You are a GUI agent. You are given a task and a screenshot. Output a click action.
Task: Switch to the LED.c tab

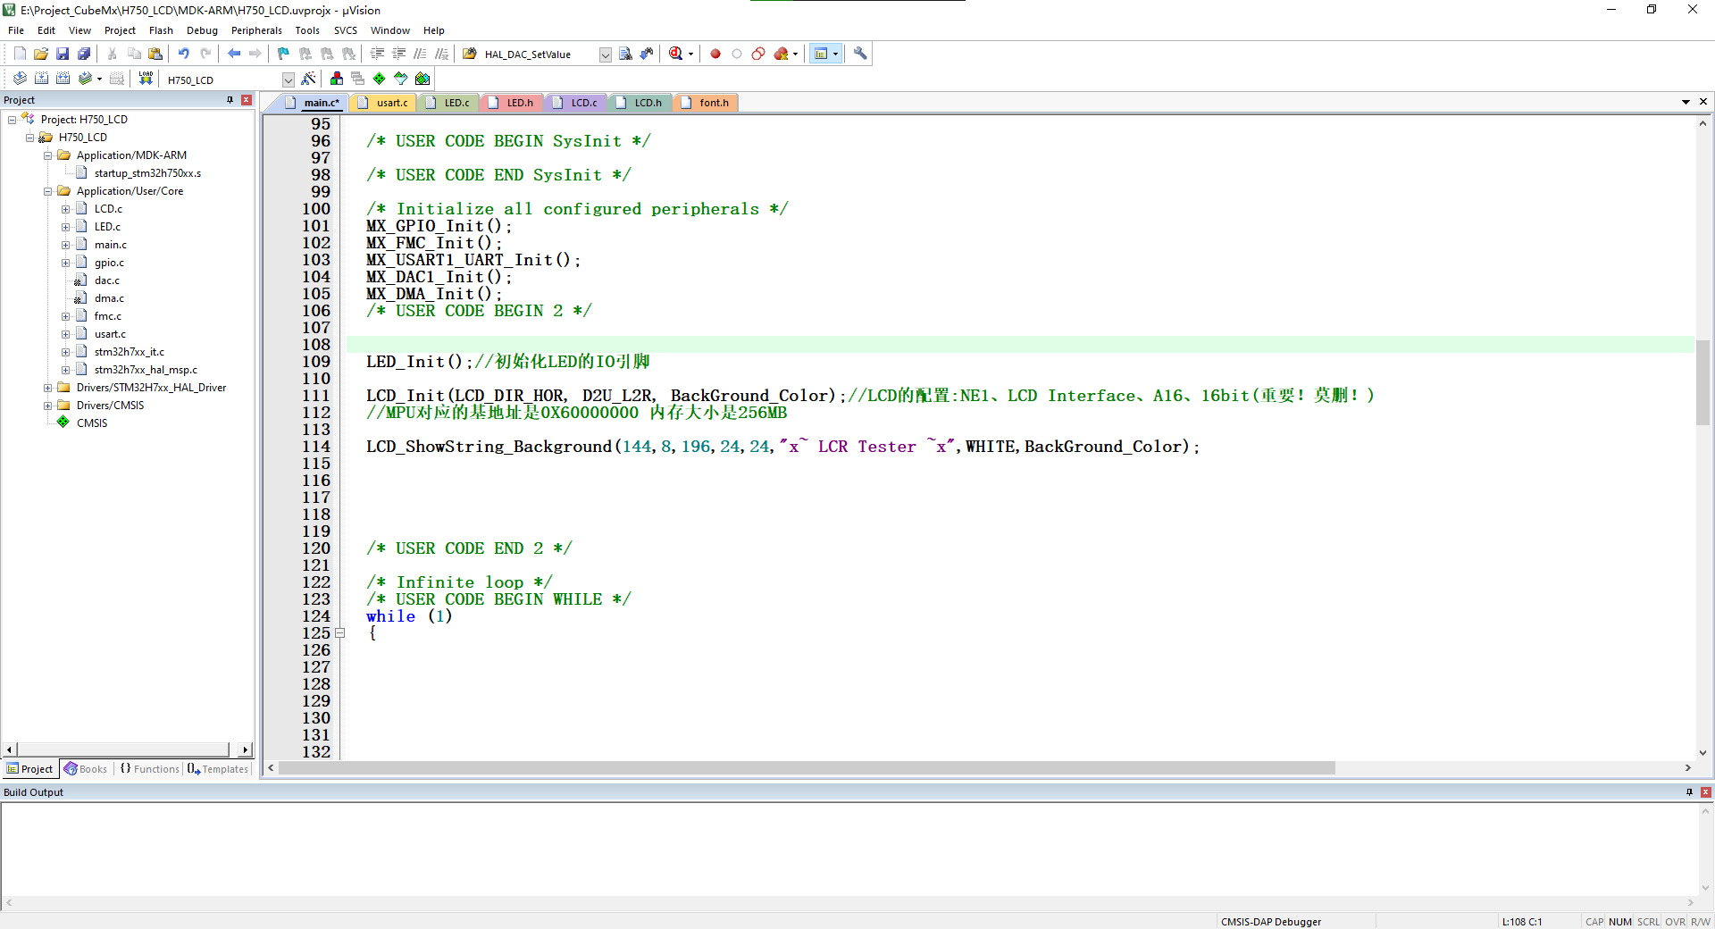449,103
